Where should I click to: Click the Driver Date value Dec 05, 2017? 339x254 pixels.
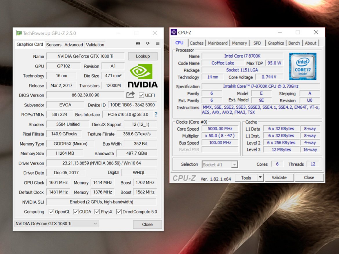click(x=66, y=173)
